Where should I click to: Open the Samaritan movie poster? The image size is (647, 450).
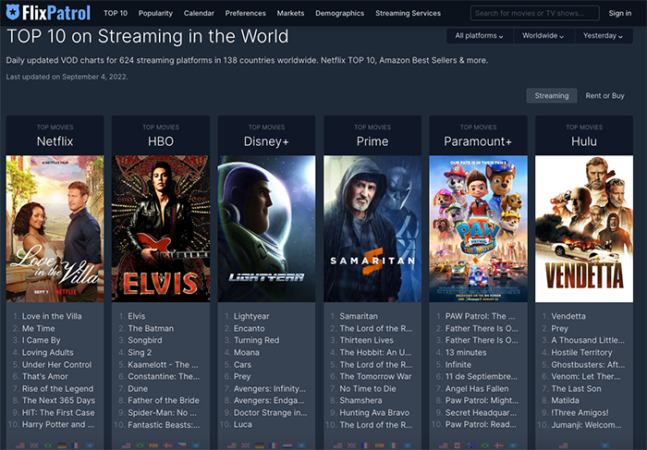[x=372, y=228]
